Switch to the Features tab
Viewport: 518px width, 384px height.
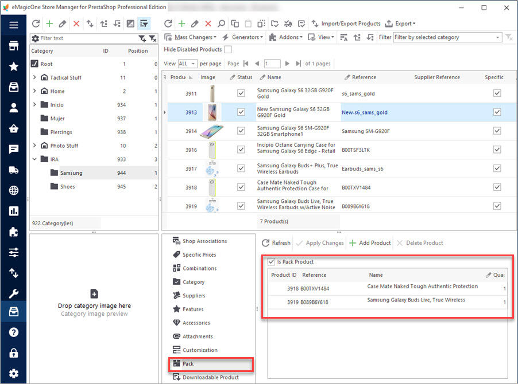point(188,309)
